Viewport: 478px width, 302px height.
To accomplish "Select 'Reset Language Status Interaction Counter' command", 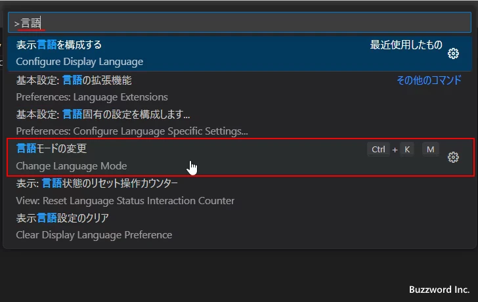I will pyautogui.click(x=240, y=192).
